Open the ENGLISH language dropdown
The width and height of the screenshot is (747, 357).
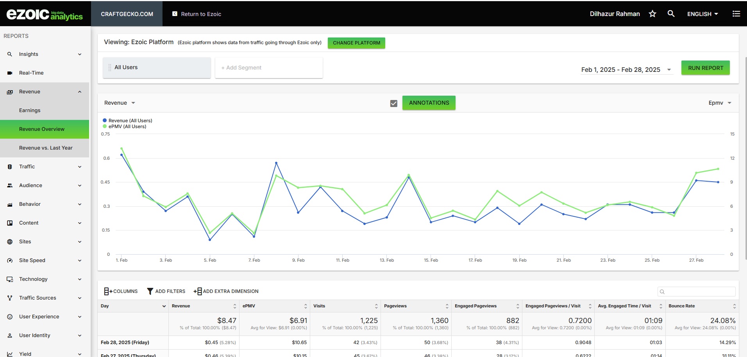[x=702, y=14]
